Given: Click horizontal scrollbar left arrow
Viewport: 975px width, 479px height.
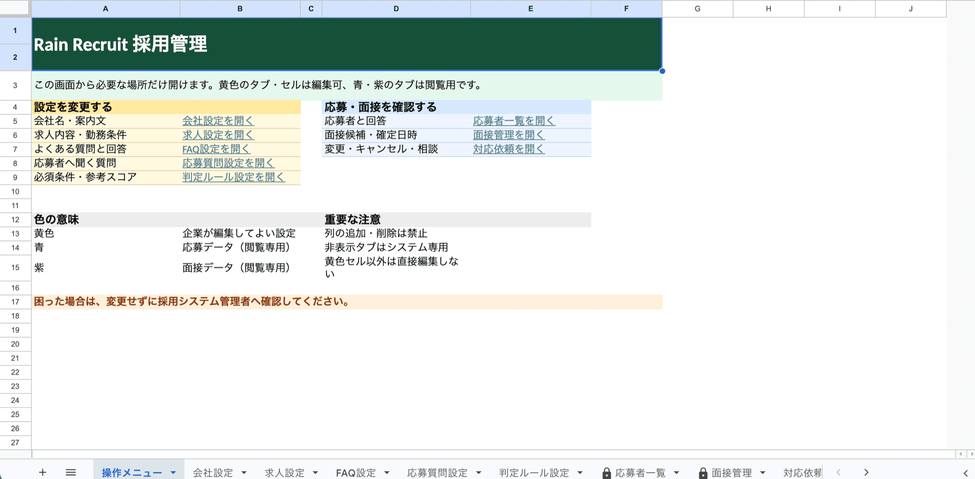Looking at the screenshot, I should [x=961, y=454].
